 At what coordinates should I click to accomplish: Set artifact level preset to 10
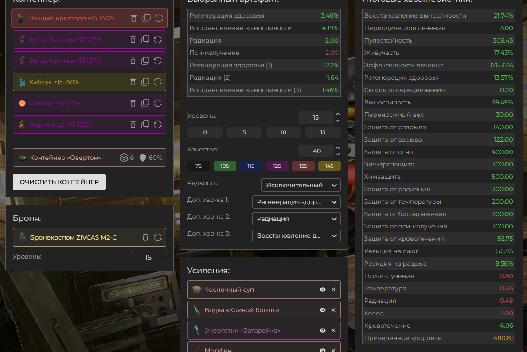pyautogui.click(x=283, y=132)
